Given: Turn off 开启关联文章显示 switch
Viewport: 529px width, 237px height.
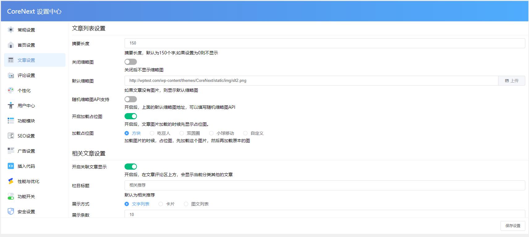Looking at the screenshot, I should pos(131,167).
